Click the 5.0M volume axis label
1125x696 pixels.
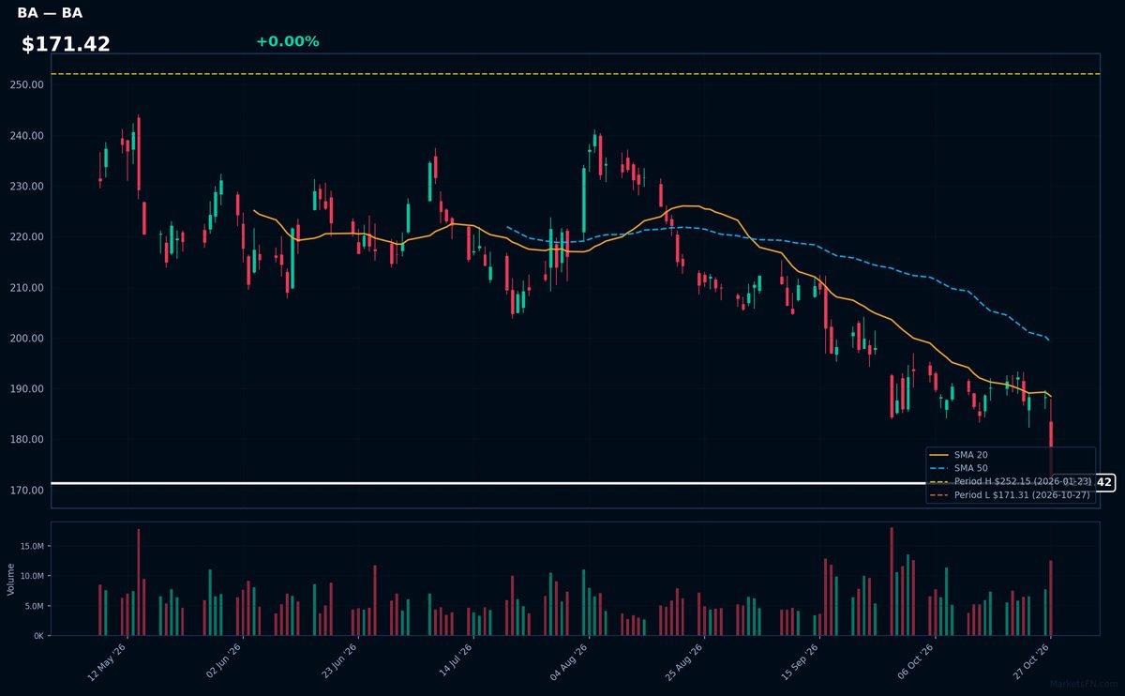(x=34, y=606)
